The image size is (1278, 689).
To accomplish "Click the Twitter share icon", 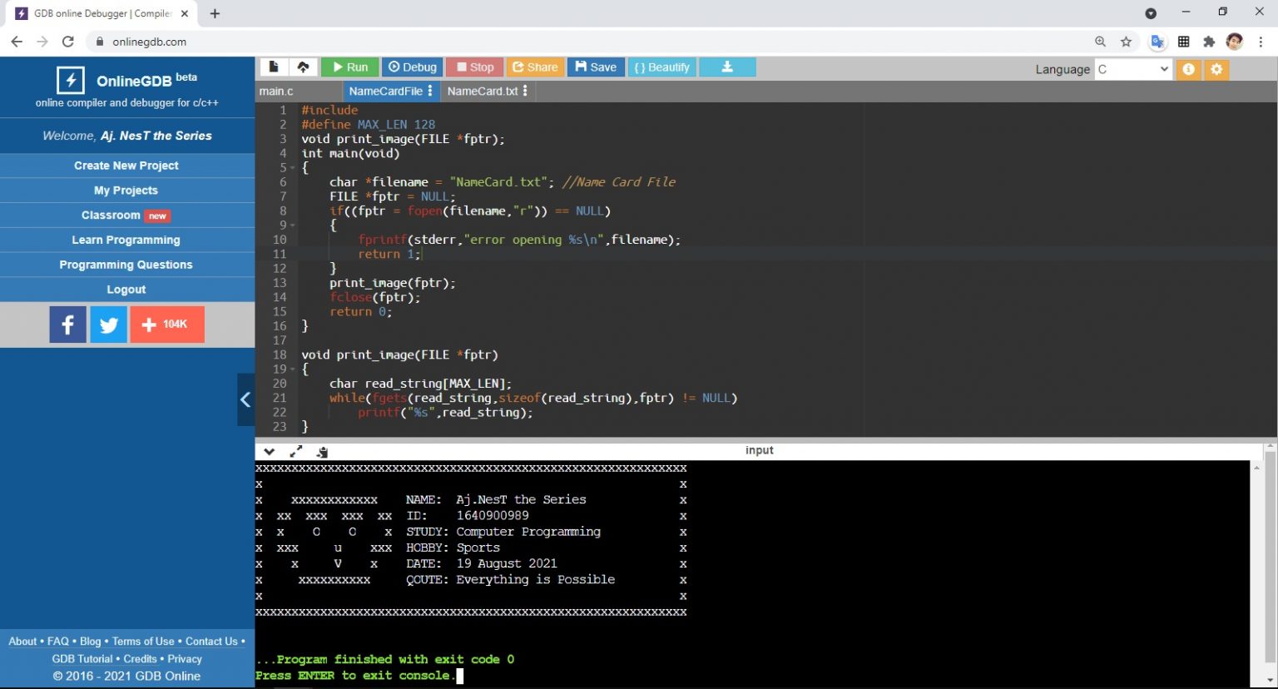I will point(108,325).
